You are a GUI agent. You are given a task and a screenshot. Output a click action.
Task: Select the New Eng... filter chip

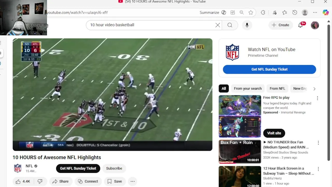click(300, 89)
